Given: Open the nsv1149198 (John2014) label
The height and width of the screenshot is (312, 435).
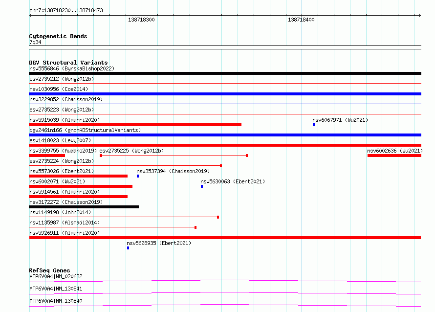Looking at the screenshot, I should [60, 212].
